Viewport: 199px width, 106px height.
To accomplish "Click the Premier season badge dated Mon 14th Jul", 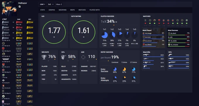I will click(x=6, y=33).
